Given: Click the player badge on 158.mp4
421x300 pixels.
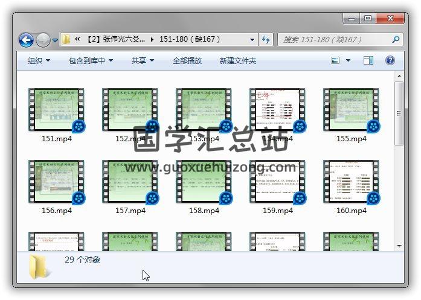Looking at the screenshot, I should [226, 199].
